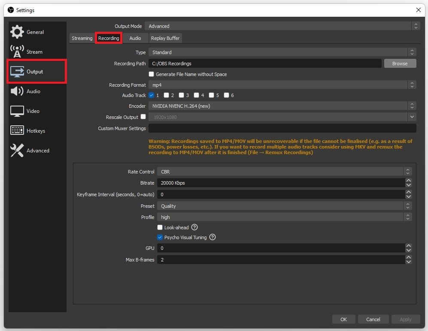
Task: Open the Encoder dropdown list
Action: point(282,106)
